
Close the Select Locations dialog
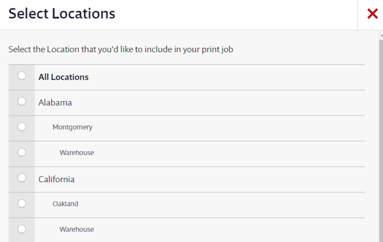tap(372, 14)
